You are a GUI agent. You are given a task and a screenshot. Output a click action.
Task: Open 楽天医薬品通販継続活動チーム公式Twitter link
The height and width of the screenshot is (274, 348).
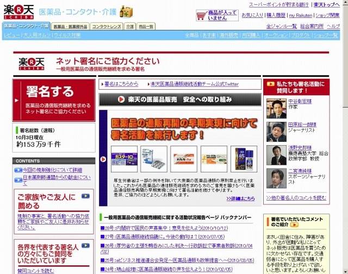[x=195, y=84]
